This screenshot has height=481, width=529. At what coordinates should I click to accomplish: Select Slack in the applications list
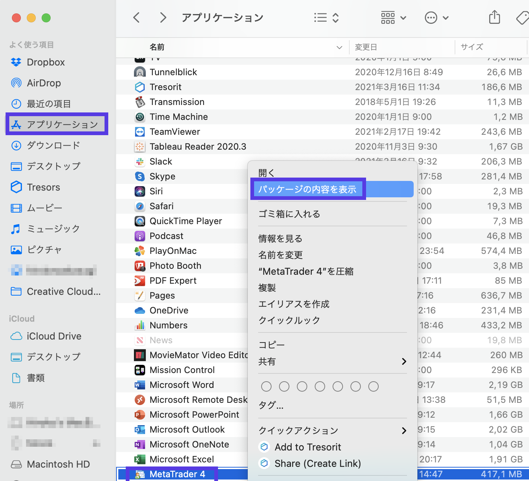161,161
